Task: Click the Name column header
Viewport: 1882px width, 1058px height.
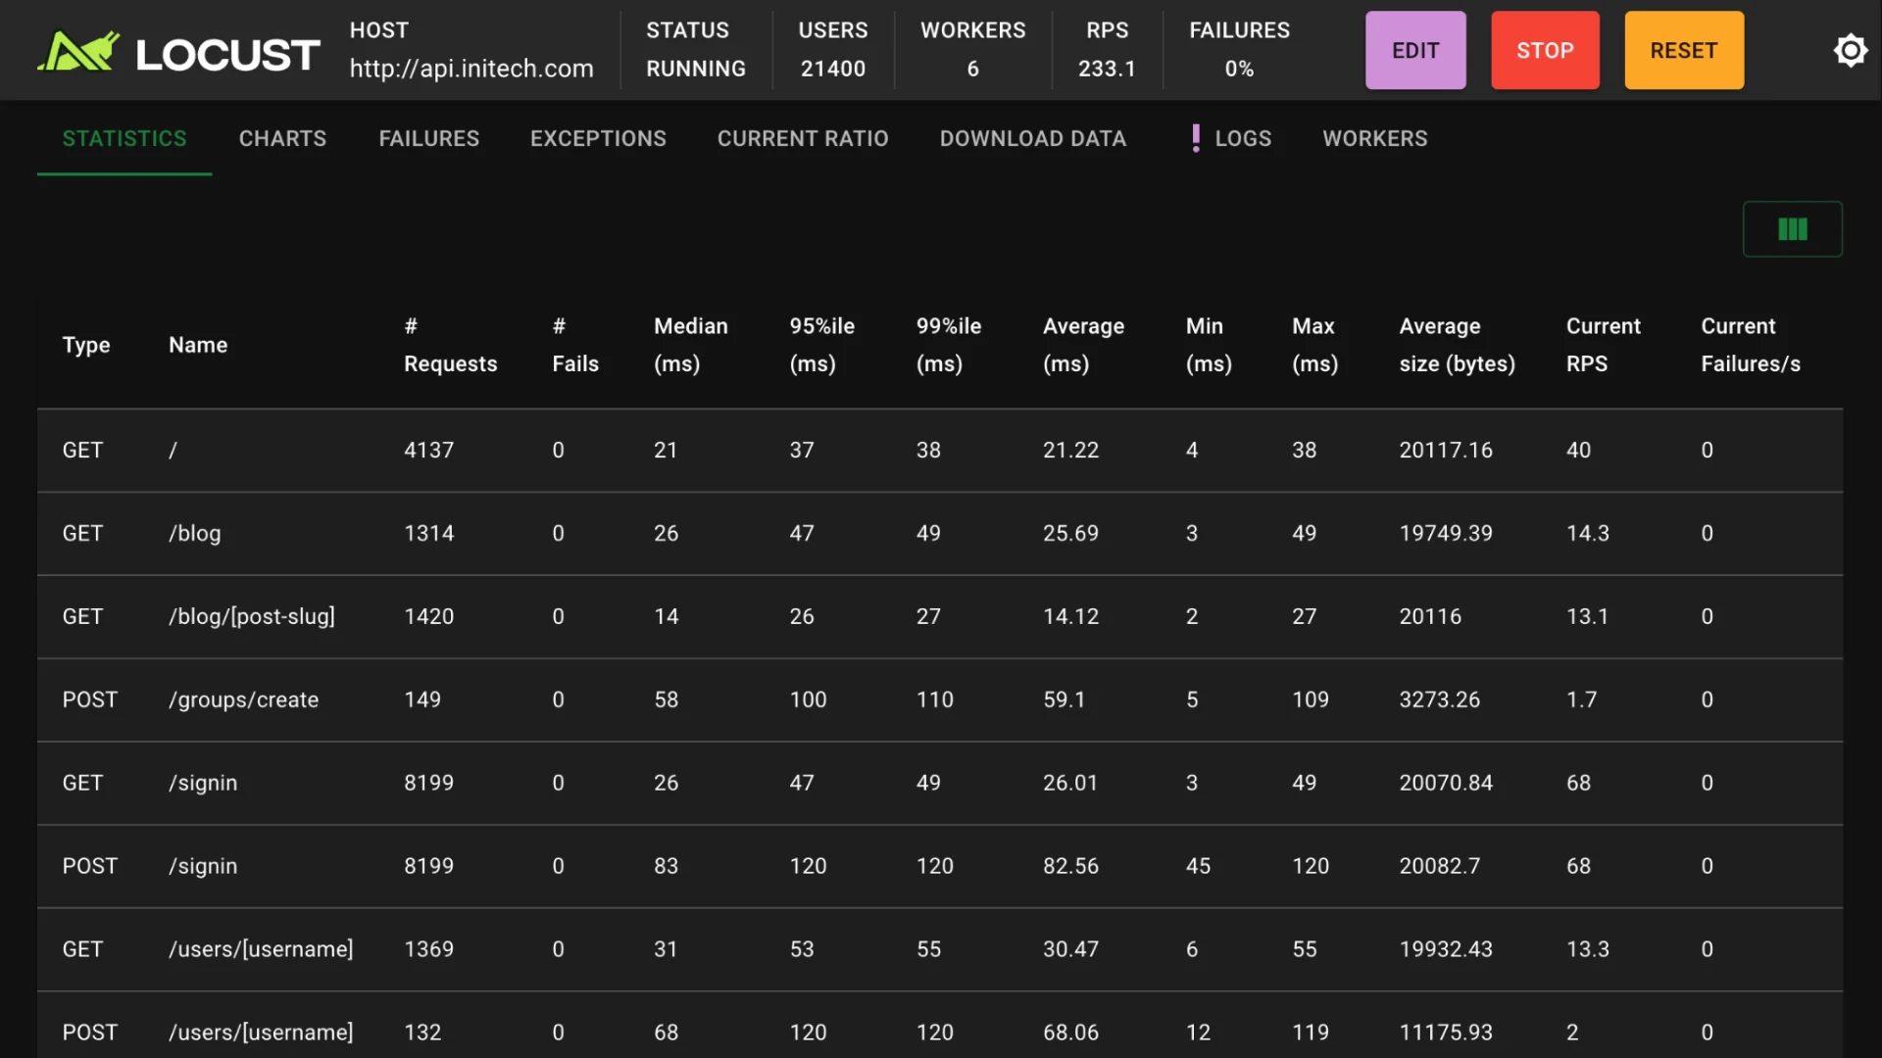Action: coord(197,345)
